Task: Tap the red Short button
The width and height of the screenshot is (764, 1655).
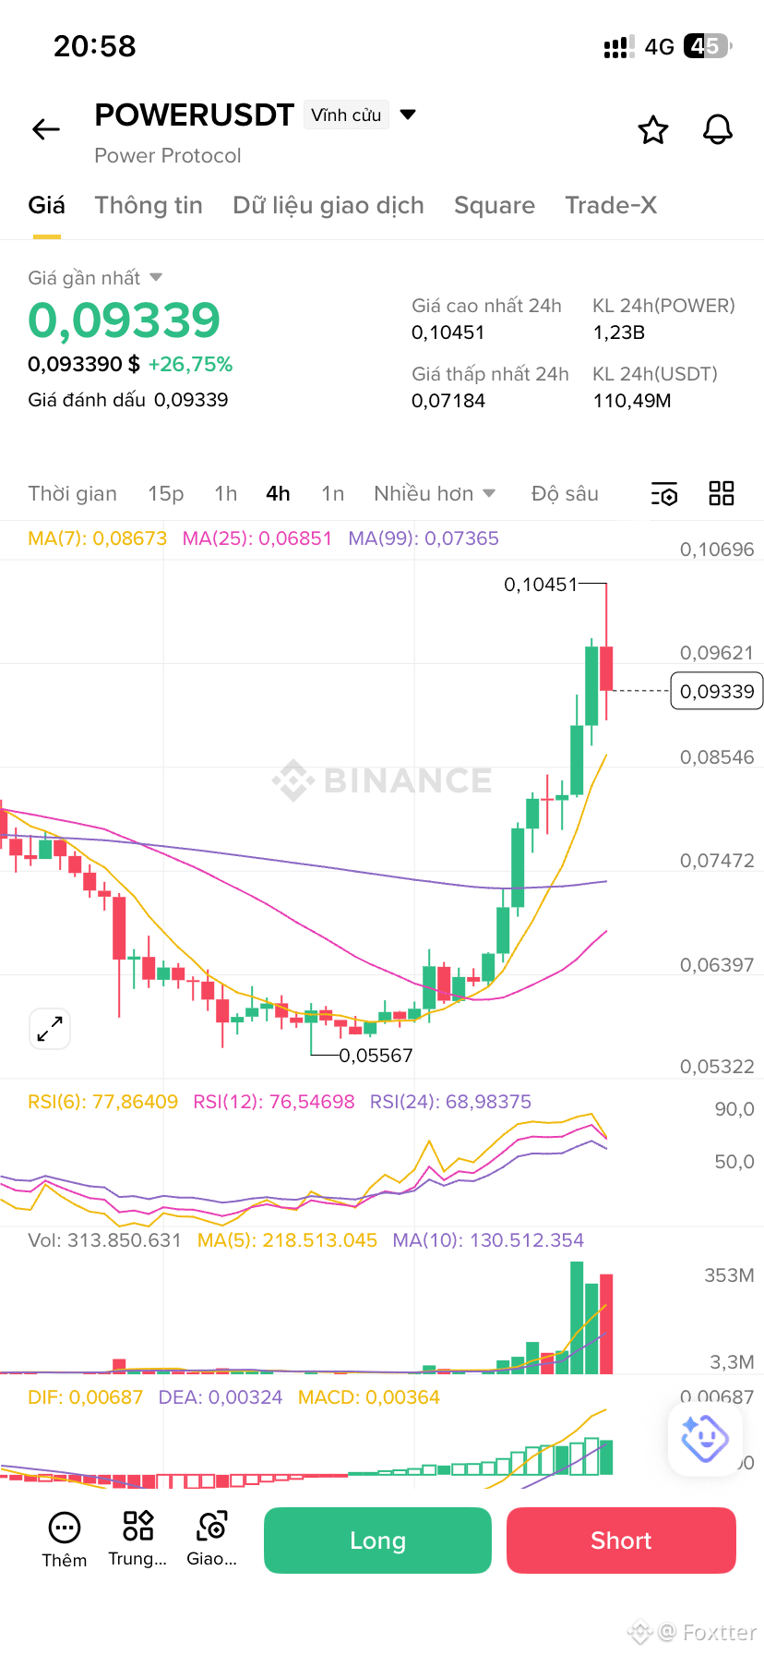Action: (x=621, y=1540)
